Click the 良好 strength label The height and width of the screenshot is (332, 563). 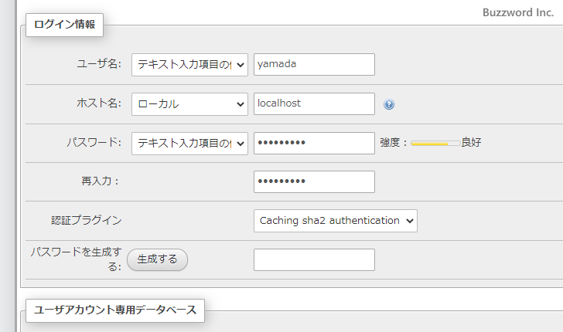[x=471, y=142]
